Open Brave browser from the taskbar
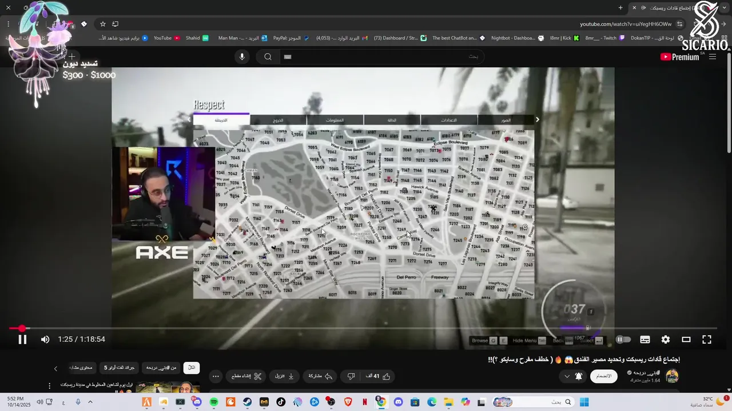 tap(348, 402)
